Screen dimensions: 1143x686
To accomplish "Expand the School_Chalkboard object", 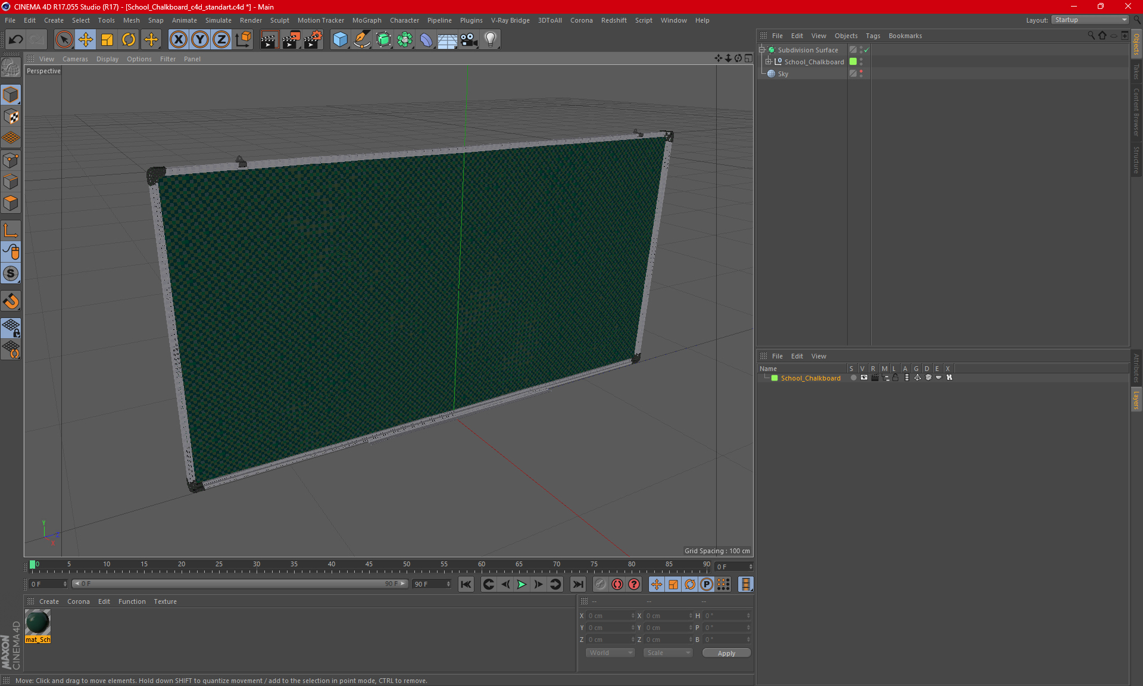I will pos(768,61).
